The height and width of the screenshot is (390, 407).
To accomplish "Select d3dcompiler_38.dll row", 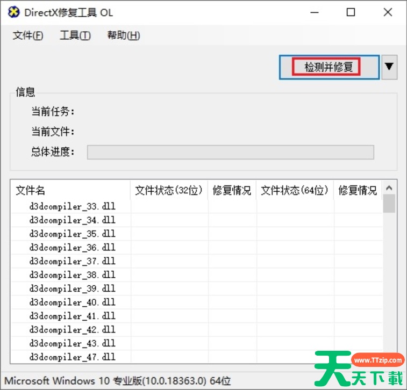I will (x=197, y=275).
